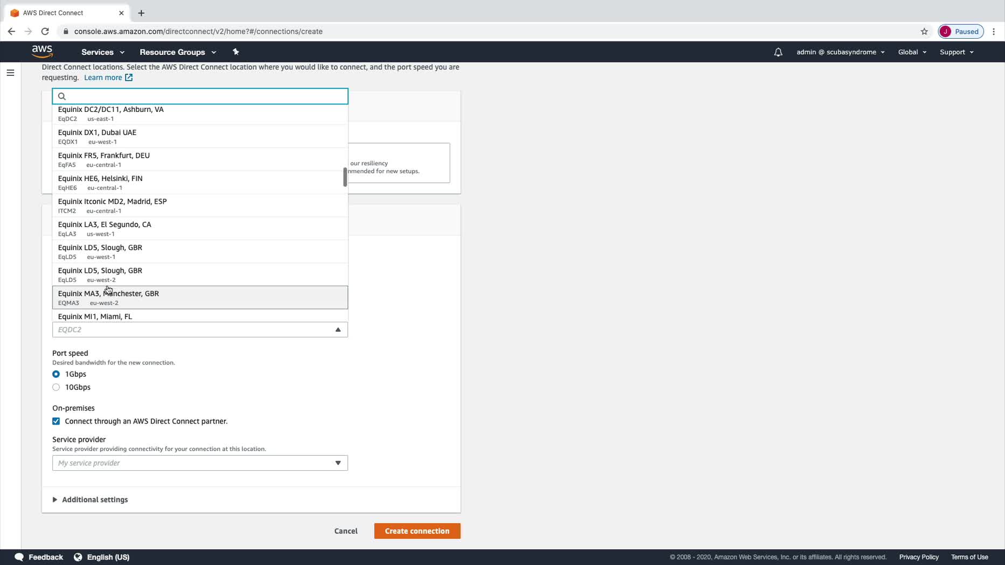Screen dimensions: 1005x565
Task: Open a new browser tab with plus icon
Action: 141,13
